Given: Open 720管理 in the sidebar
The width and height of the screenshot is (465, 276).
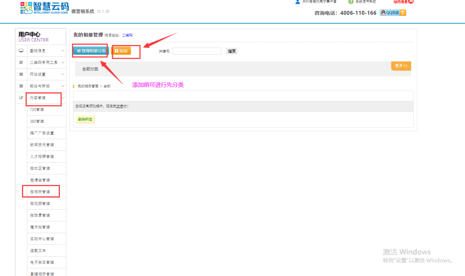Looking at the screenshot, I should [x=37, y=110].
